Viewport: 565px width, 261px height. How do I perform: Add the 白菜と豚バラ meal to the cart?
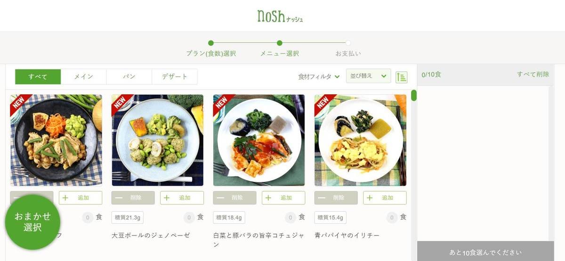(283, 198)
